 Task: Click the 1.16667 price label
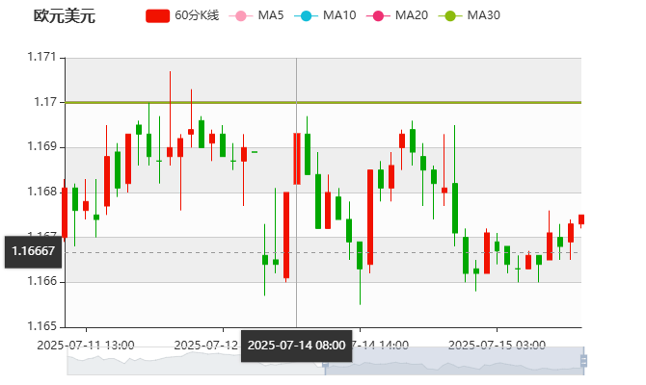(x=33, y=251)
